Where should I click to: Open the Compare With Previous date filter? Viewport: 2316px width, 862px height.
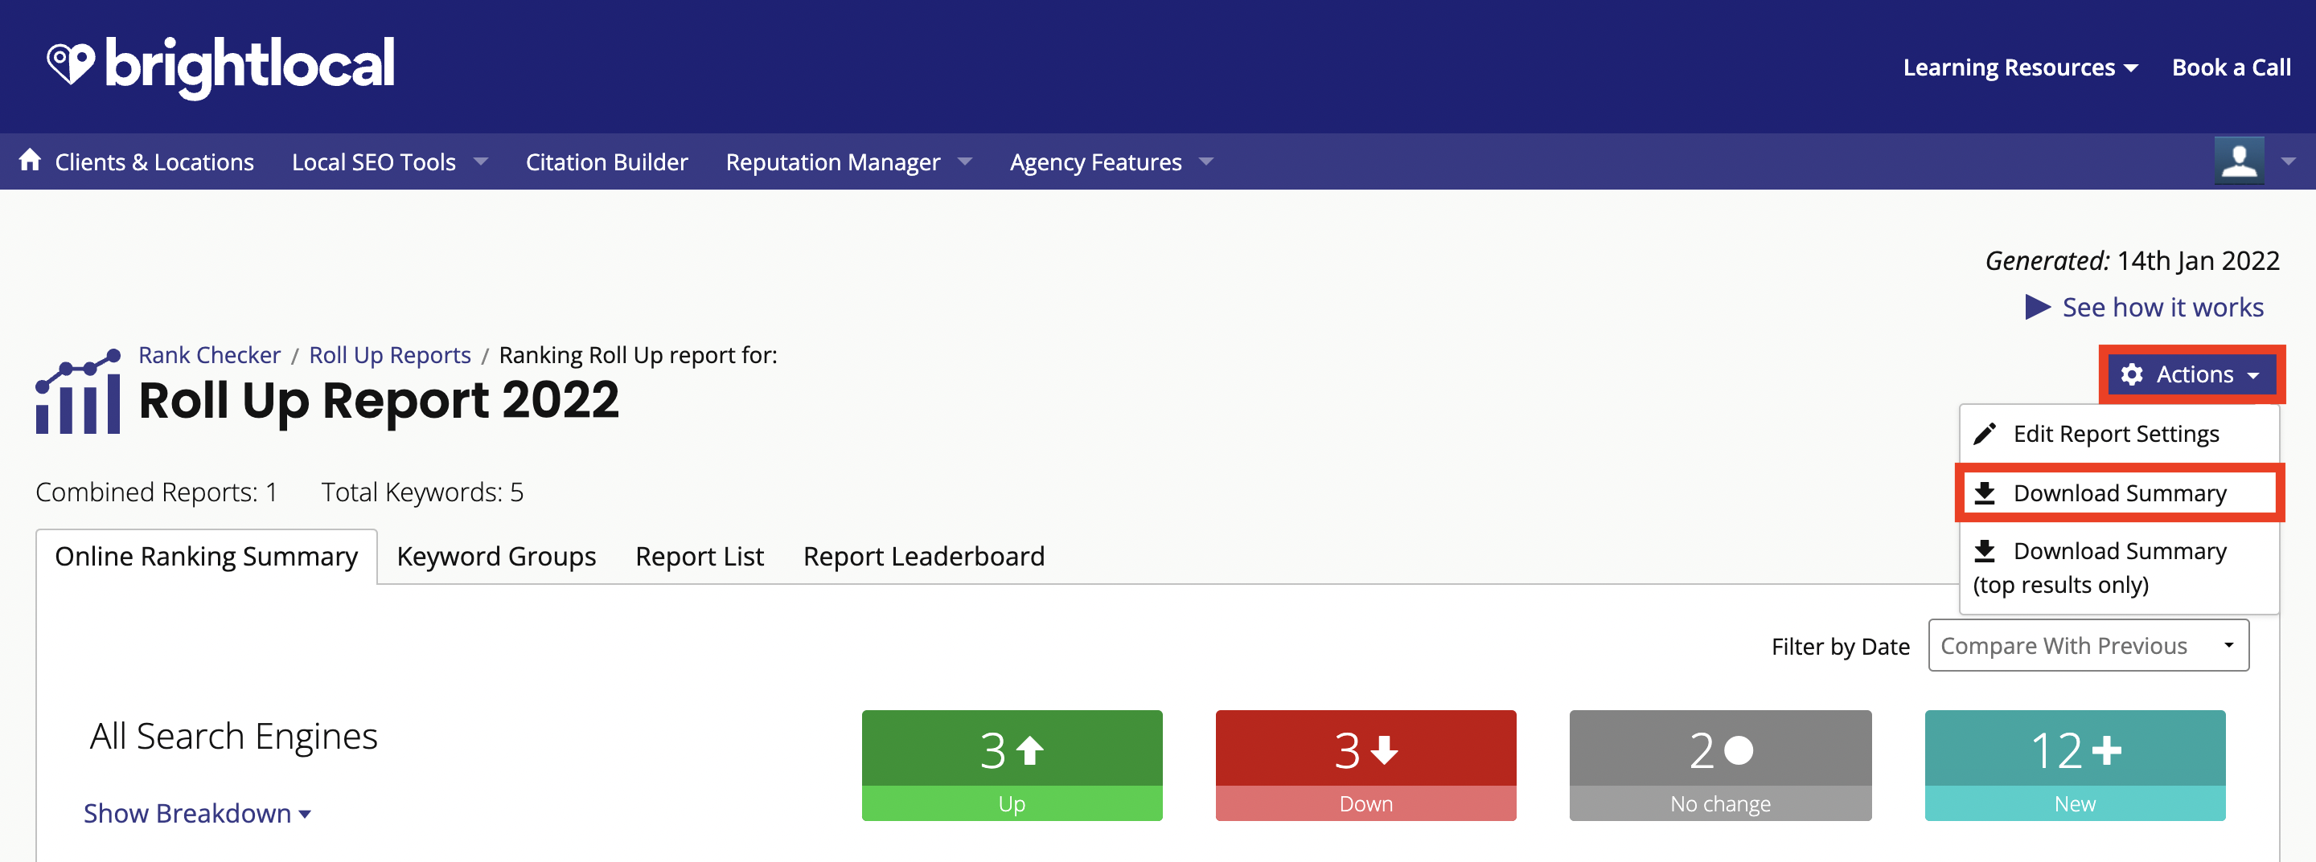tap(2088, 646)
